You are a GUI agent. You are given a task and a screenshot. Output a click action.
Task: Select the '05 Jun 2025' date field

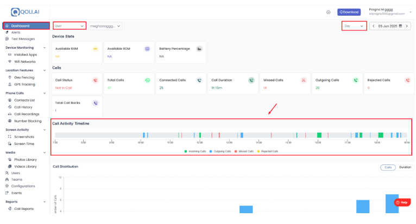coord(388,26)
